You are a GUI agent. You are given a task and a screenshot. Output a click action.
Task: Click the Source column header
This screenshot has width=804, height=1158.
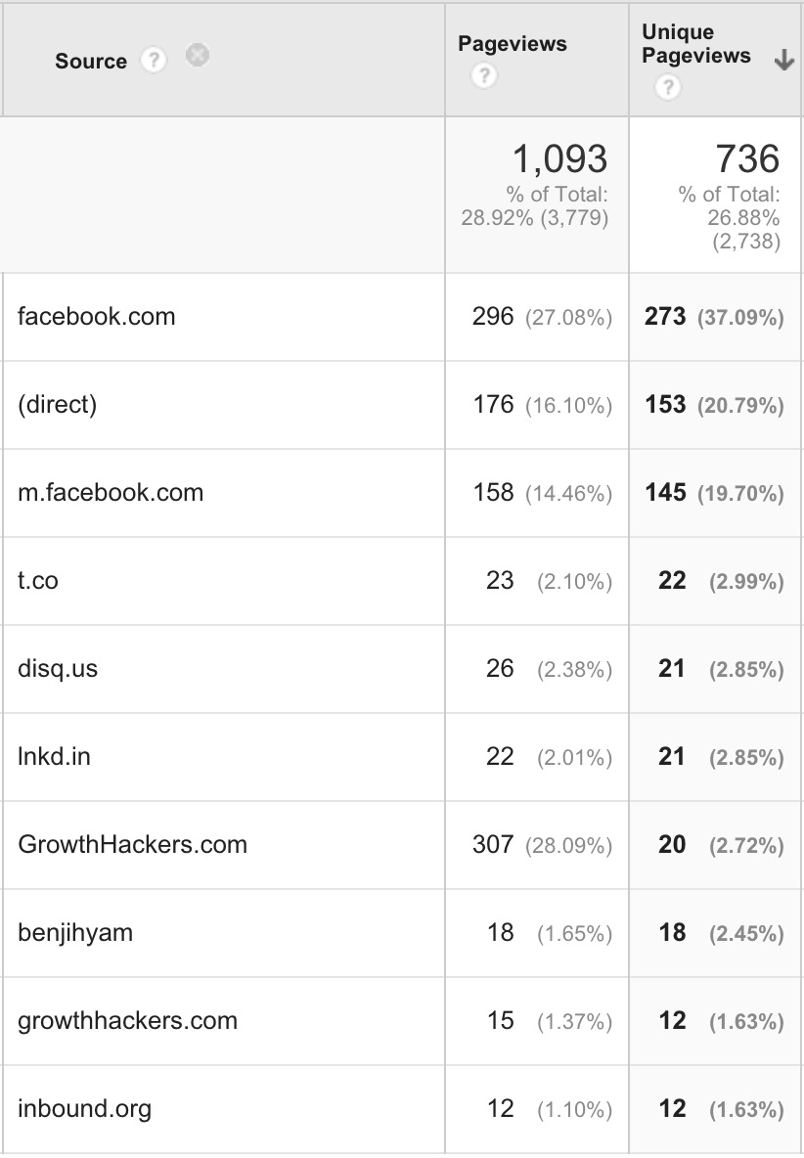pyautogui.click(x=91, y=61)
